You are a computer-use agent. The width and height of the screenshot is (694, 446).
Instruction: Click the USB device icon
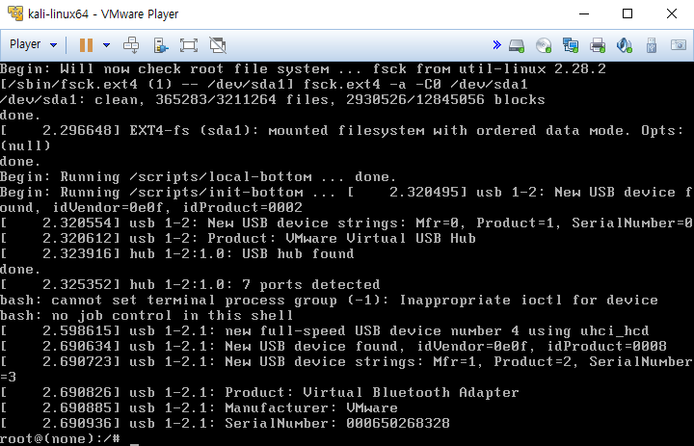tap(652, 45)
